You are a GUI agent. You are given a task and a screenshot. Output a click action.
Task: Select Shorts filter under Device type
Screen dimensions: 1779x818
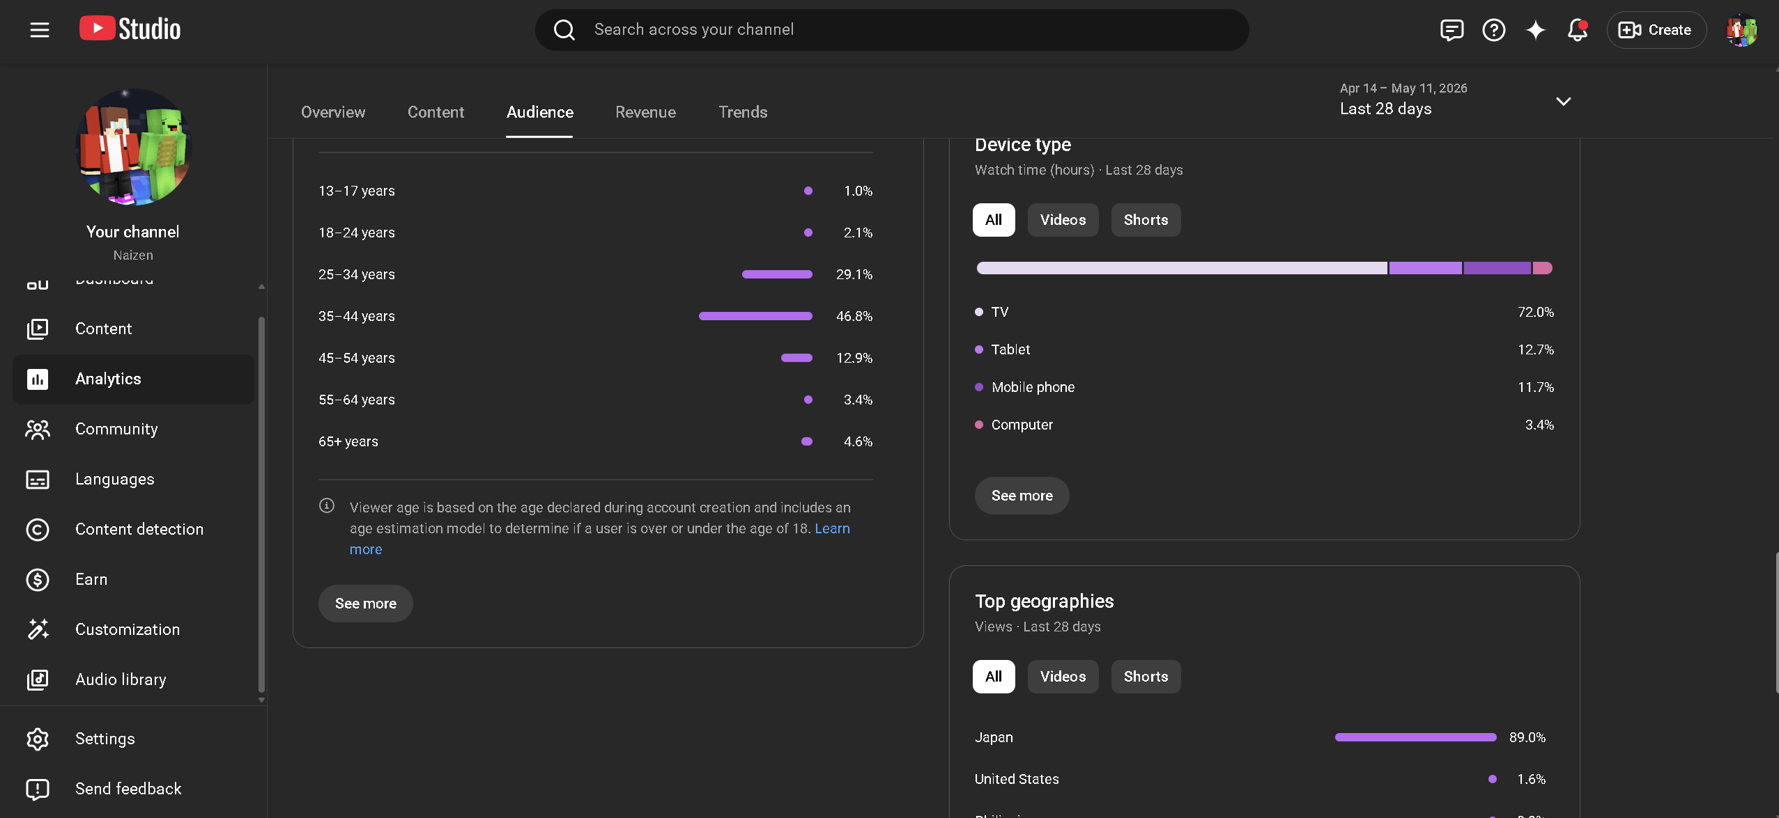pyautogui.click(x=1146, y=220)
